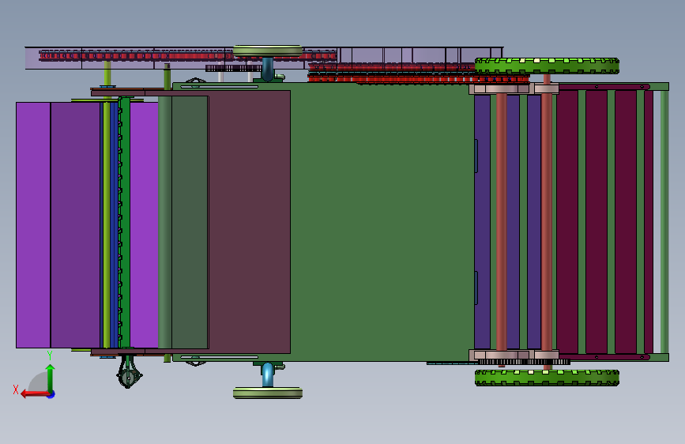The width and height of the screenshot is (685, 444).
Task: Select the lower green treaded drive wheel
Action: (547, 378)
